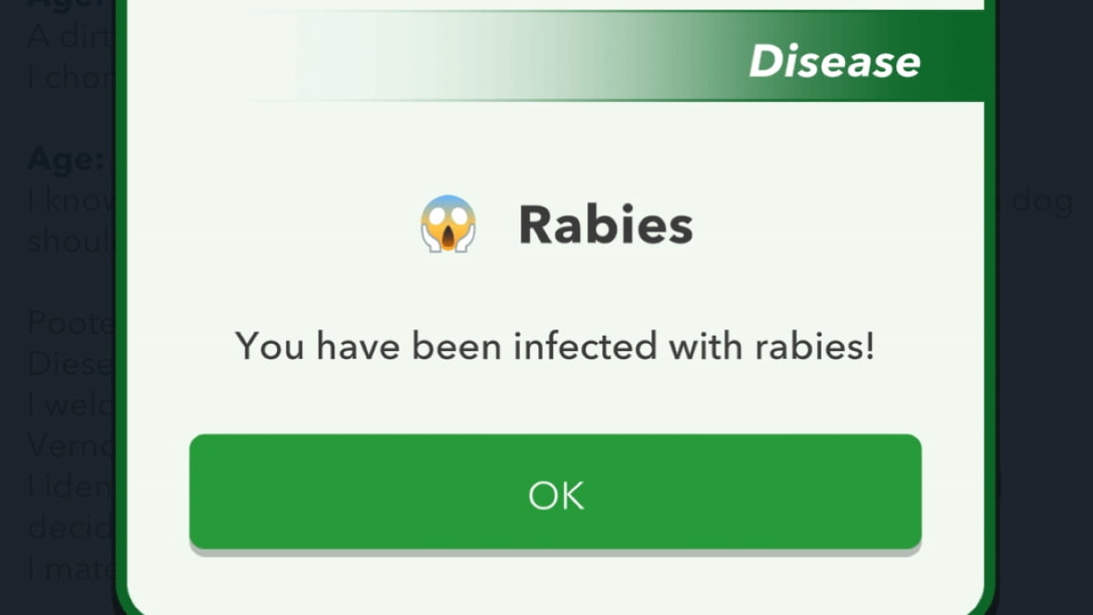Click the 'A dirt' line in background log
Viewport: 1093px width, 615px height.
tap(71, 38)
